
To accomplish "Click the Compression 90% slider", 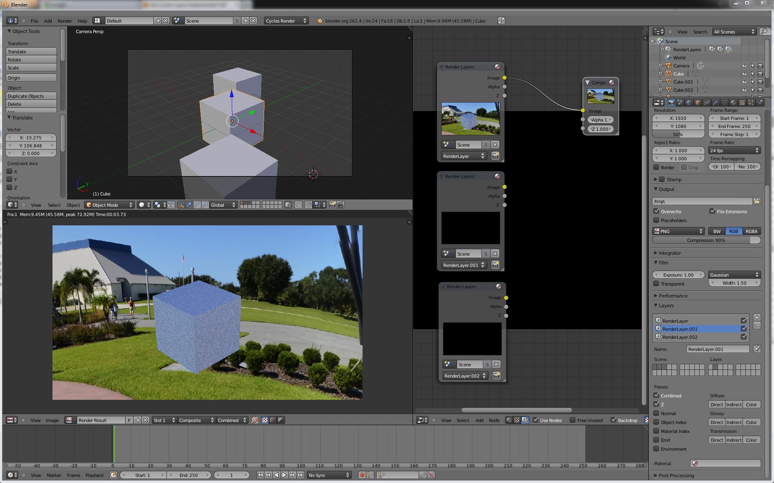I will [706, 240].
